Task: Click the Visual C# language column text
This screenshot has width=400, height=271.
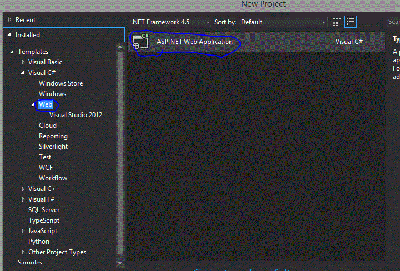Action: pos(349,42)
